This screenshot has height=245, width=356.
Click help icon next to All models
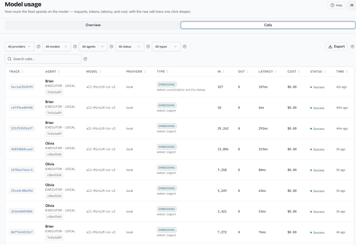[75, 47]
